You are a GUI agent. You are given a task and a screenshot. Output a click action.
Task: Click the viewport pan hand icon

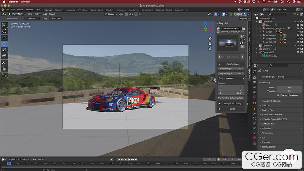[x=210, y=44]
